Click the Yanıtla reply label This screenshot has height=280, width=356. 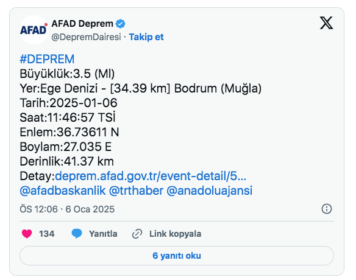[103, 234]
